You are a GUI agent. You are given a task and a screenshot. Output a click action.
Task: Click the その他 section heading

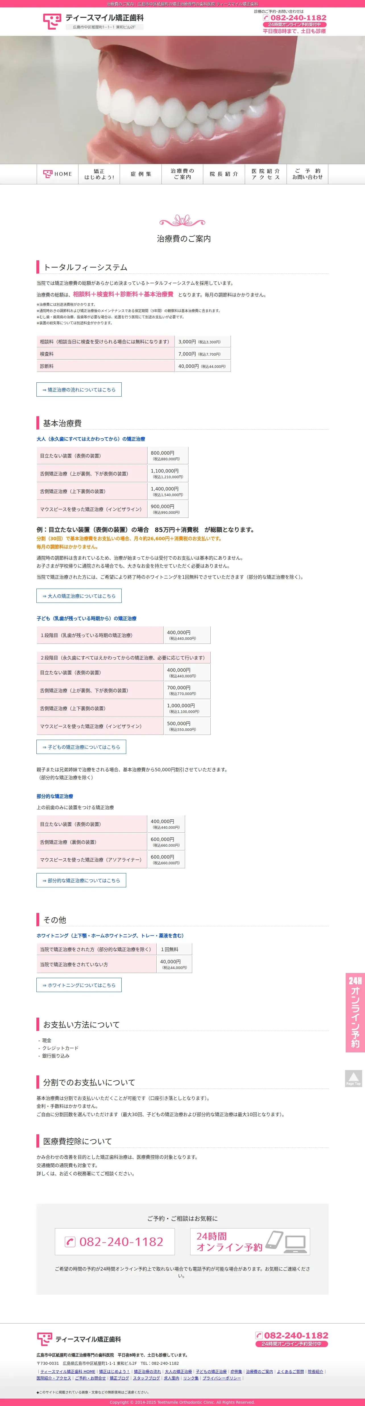(55, 920)
